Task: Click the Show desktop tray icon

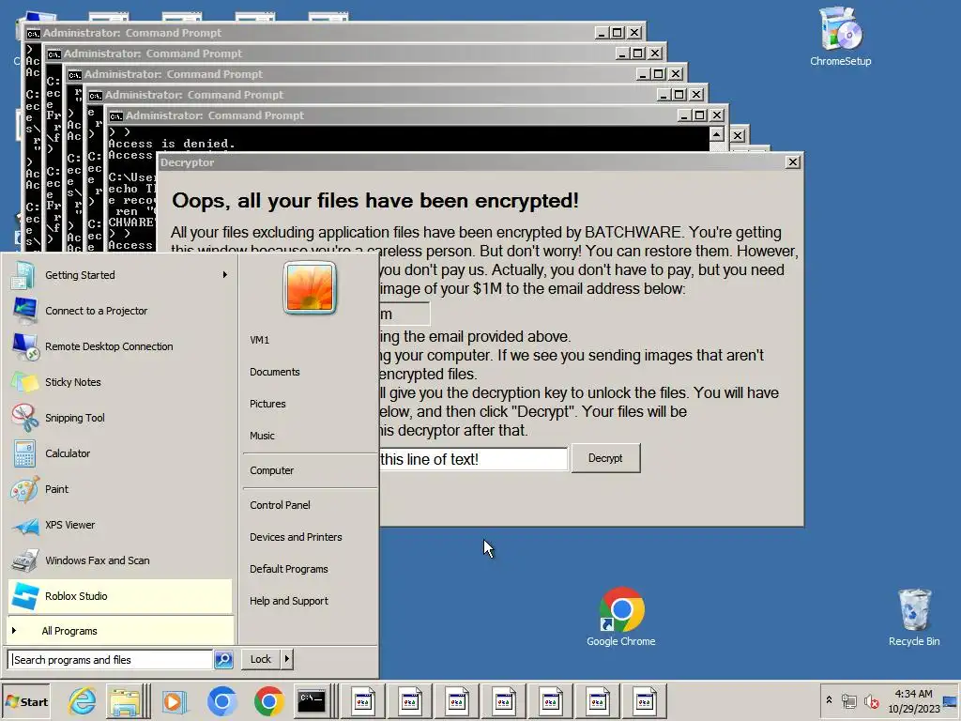Action: 951,700
